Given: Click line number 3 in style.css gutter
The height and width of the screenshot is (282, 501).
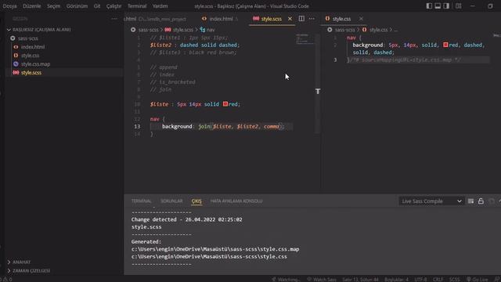Looking at the screenshot, I should 335,60.
